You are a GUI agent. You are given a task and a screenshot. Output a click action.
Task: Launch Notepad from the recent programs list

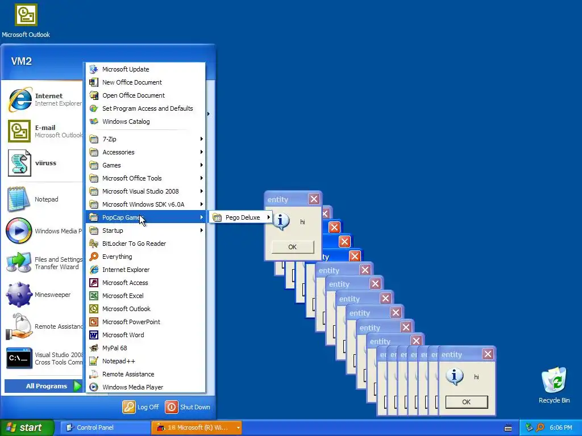click(x=44, y=199)
